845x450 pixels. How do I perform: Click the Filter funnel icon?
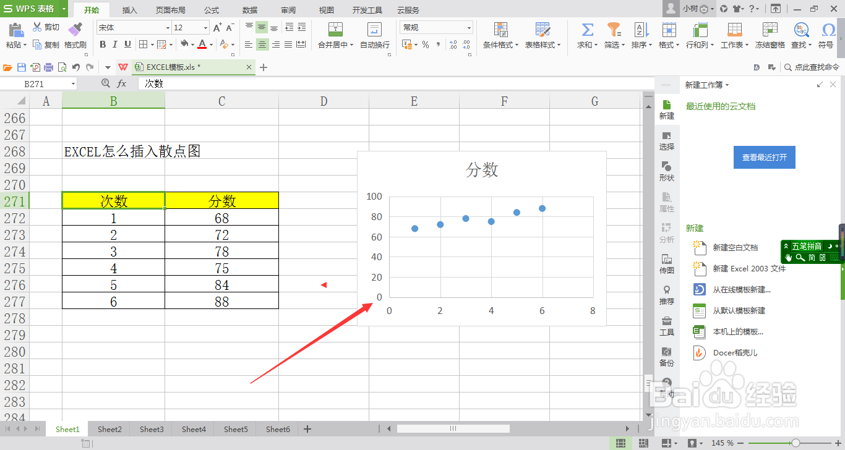tap(614, 30)
